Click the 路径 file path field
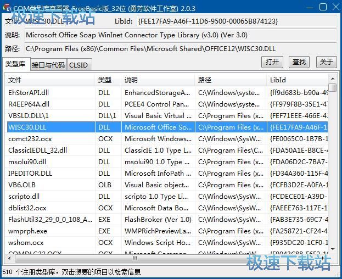Screen dimensions: 342x279 (x=180, y=49)
